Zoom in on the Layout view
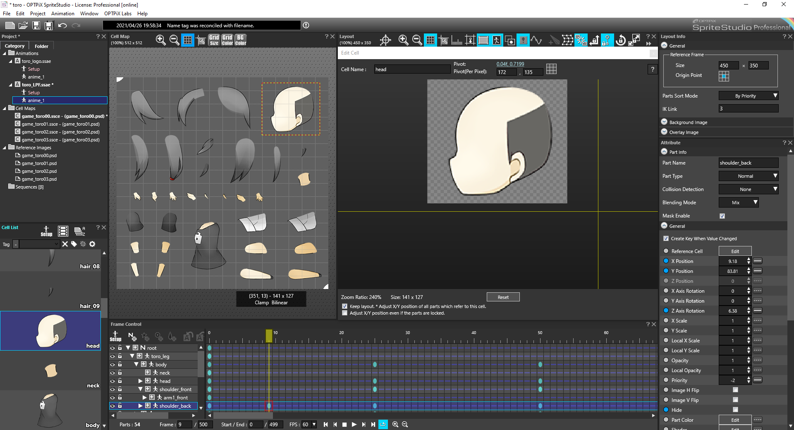This screenshot has width=794, height=430. 403,40
